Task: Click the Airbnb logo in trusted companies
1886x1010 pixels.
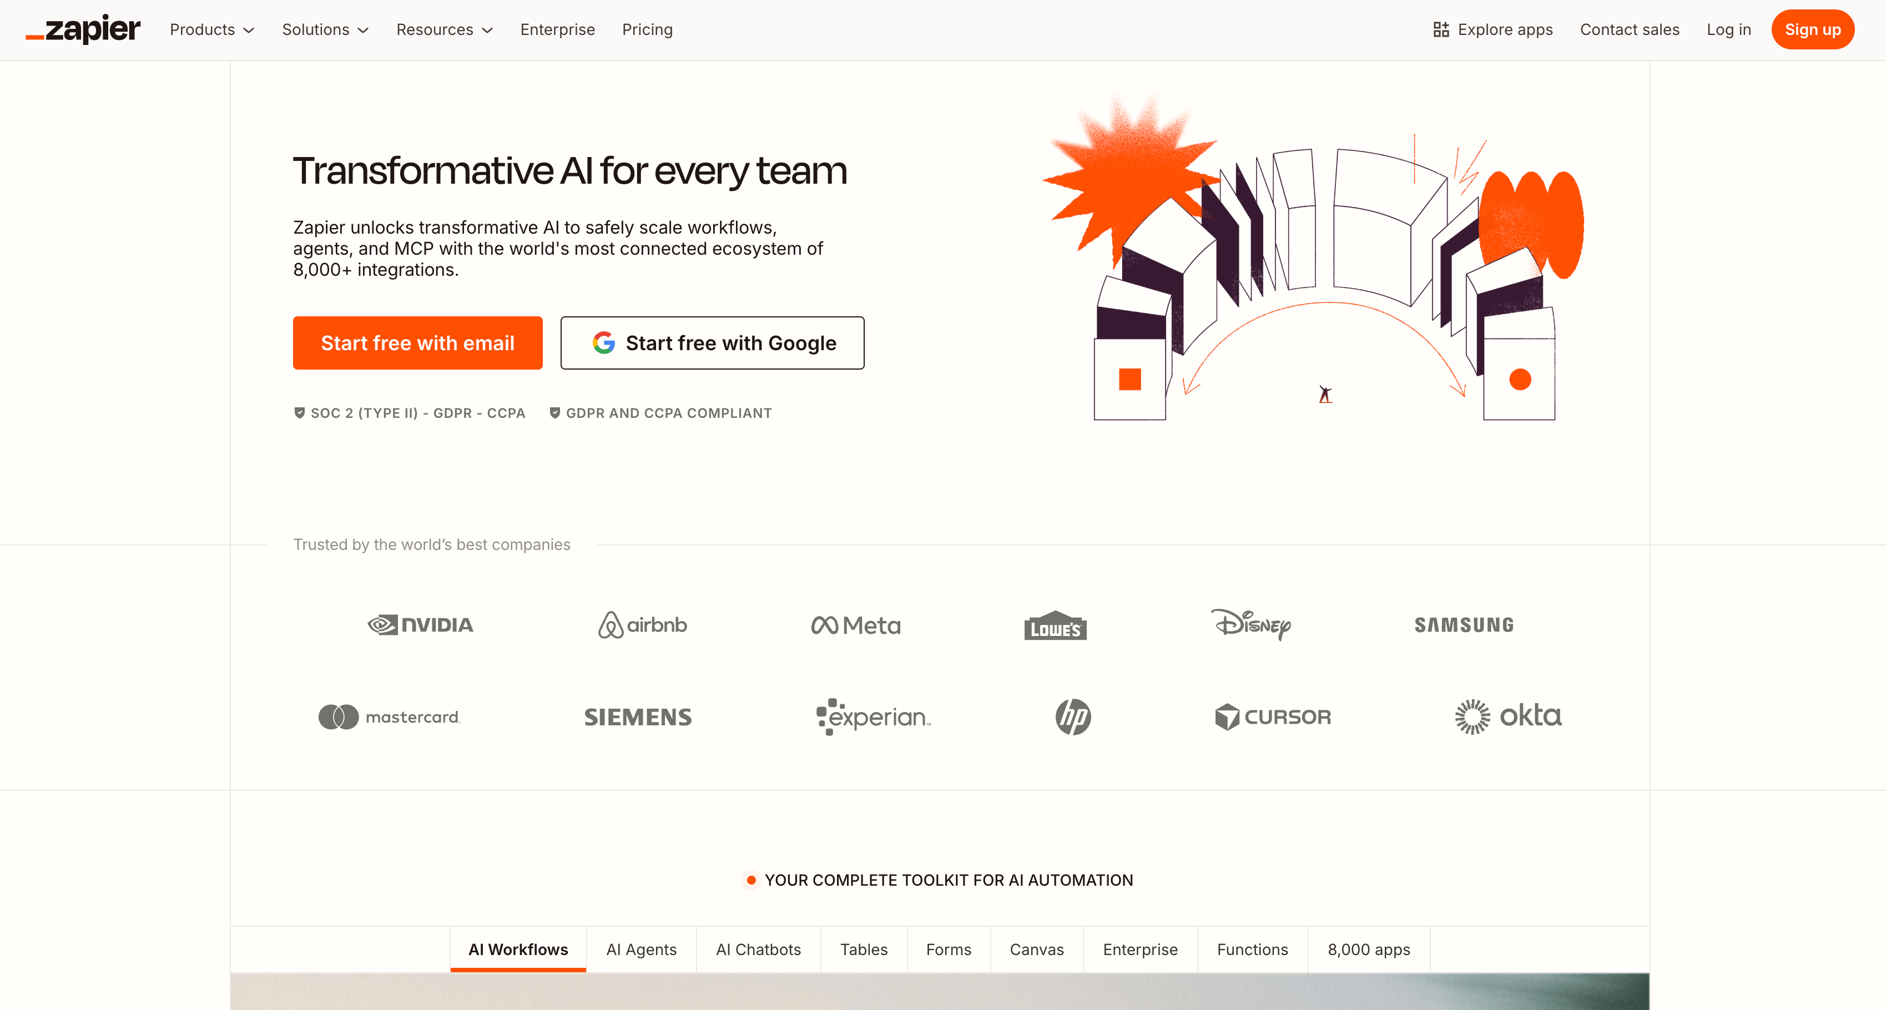Action: 642,625
